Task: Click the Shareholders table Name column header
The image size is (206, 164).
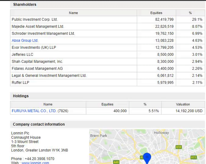Action: click(73, 13)
